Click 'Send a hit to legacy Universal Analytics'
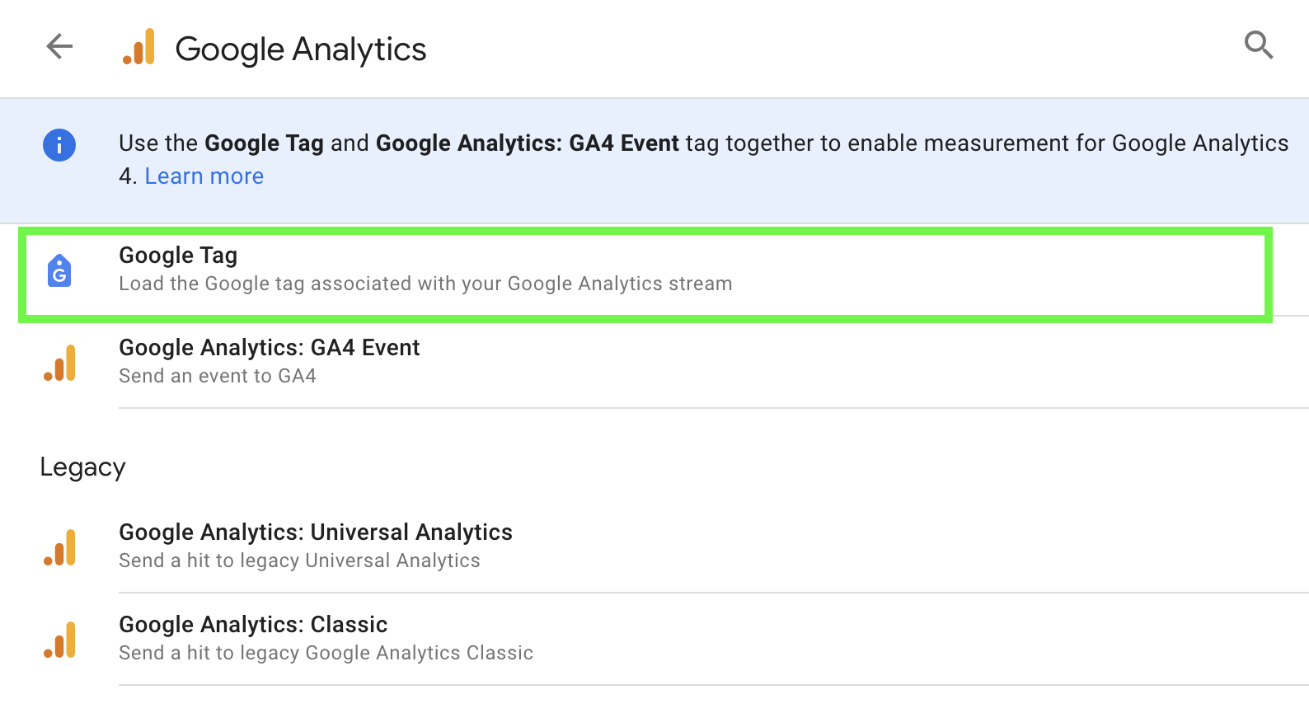 click(x=300, y=560)
